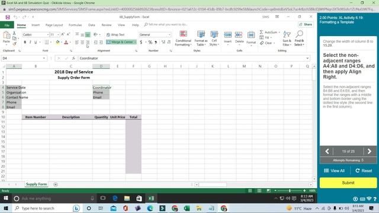The height and width of the screenshot is (213, 379).
Task: Go to previous question arrow
Action: point(327,151)
